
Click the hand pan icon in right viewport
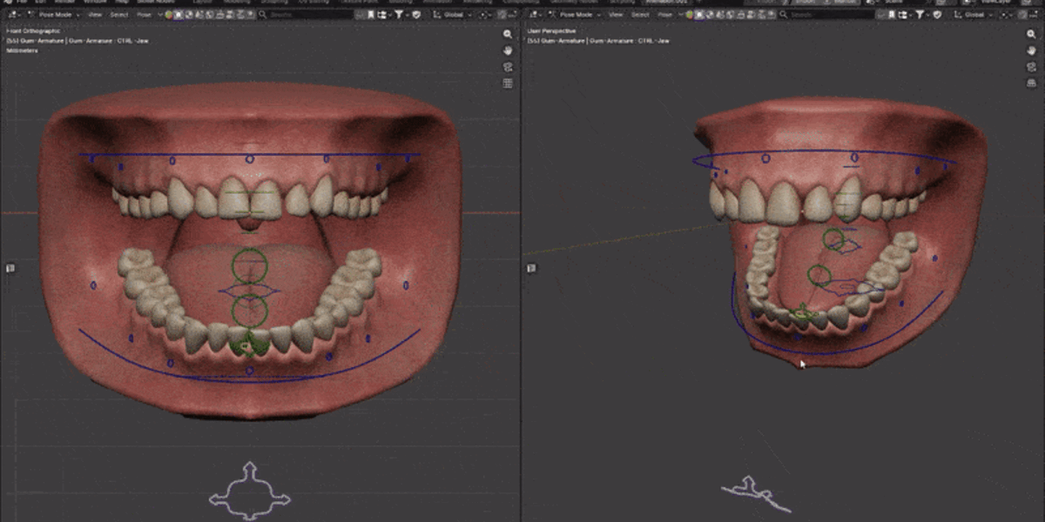[x=1031, y=50]
